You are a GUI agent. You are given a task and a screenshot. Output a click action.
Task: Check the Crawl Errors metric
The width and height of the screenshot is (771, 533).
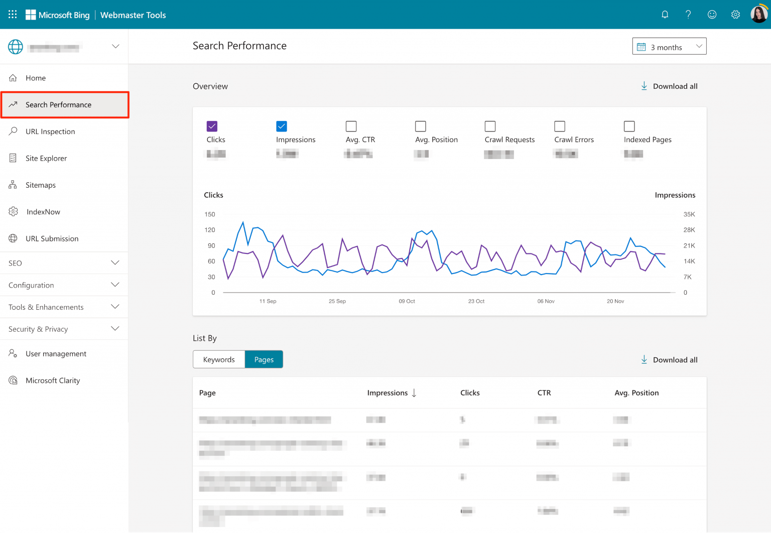point(560,126)
